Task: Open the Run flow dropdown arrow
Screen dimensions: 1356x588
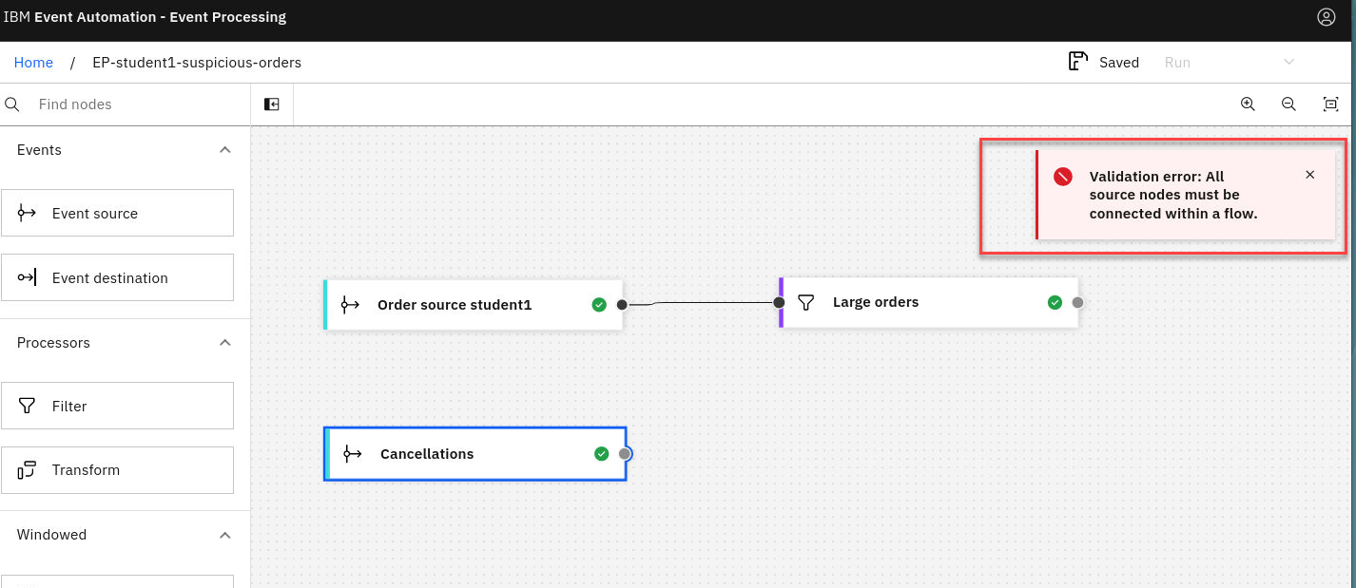Action: click(1288, 63)
